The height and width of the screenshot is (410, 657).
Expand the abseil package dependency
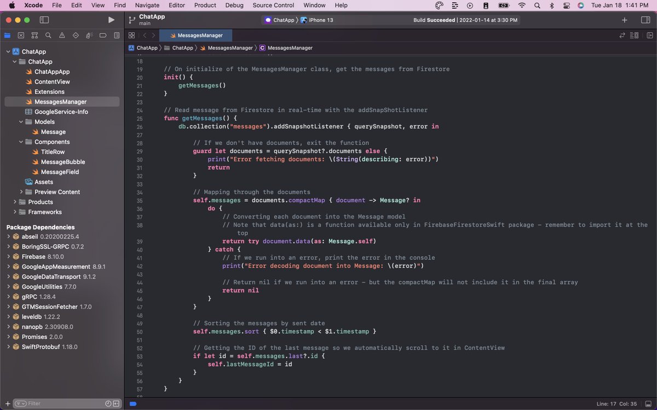tap(8, 237)
